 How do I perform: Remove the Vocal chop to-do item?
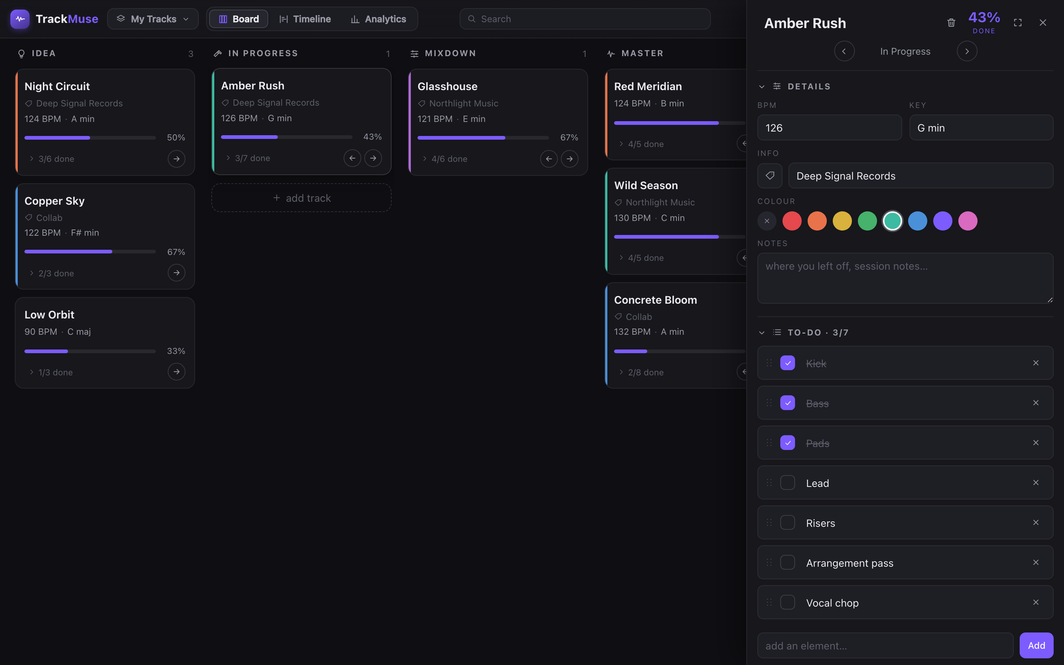pos(1036,602)
